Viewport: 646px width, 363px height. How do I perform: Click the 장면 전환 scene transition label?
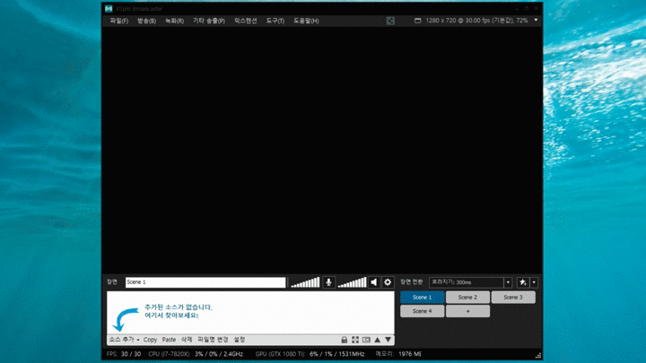click(x=412, y=282)
